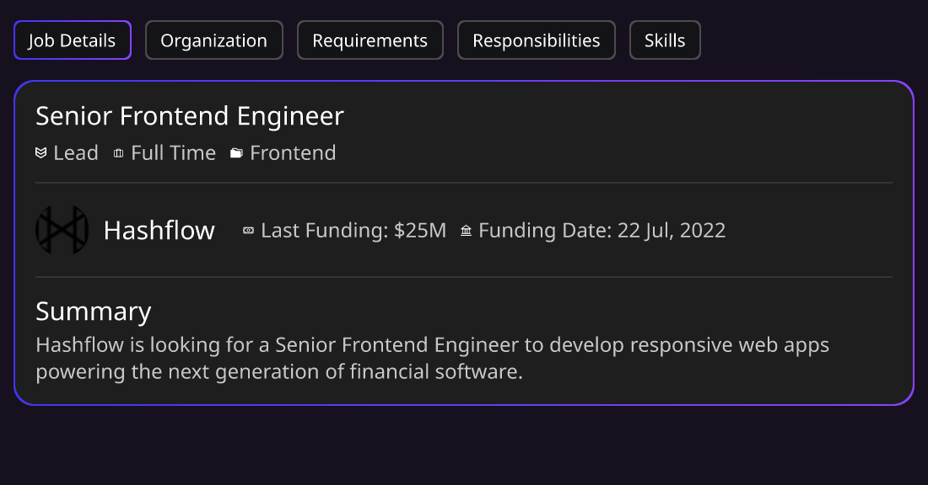
Task: Switch to the Organization tab
Action: pos(213,40)
